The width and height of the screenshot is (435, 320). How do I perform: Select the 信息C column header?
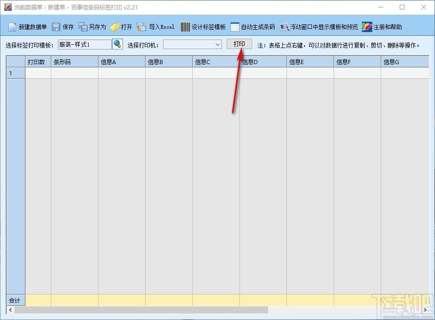216,62
